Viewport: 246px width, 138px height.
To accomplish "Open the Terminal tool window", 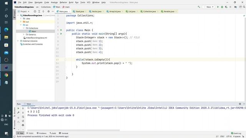I will [63, 133].
